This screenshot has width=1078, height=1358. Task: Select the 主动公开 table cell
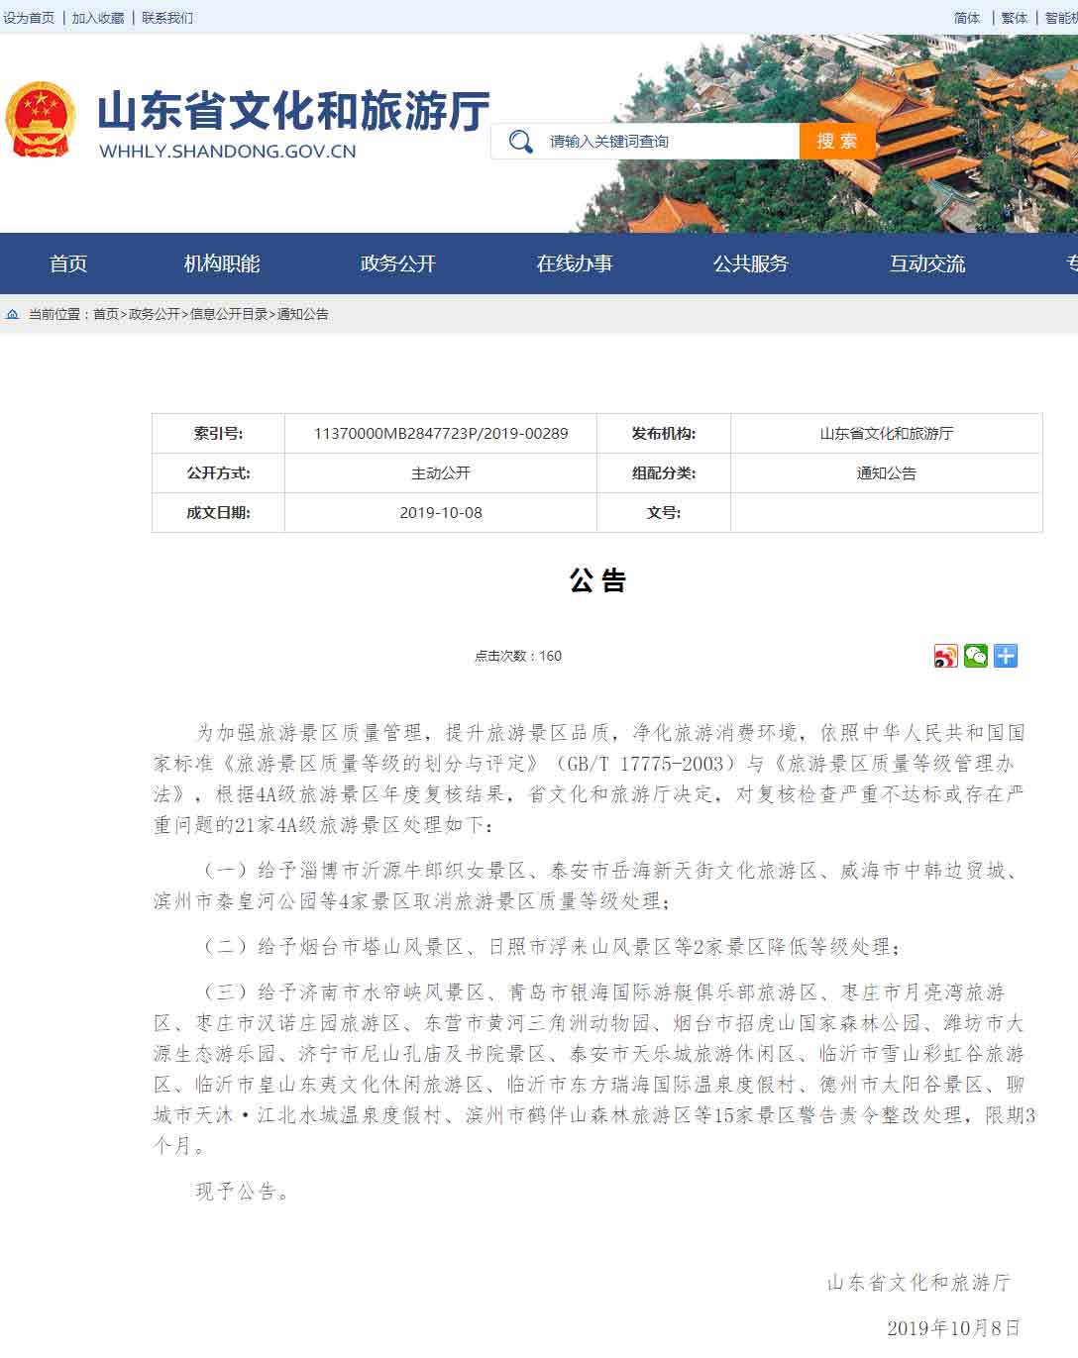pyautogui.click(x=441, y=472)
